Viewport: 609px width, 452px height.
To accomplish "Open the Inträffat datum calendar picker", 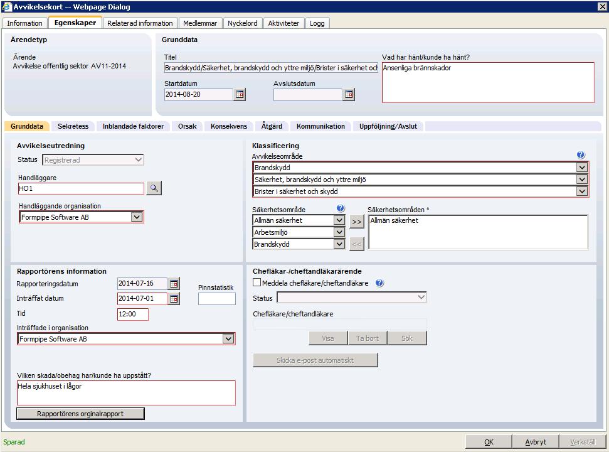I will click(x=174, y=298).
